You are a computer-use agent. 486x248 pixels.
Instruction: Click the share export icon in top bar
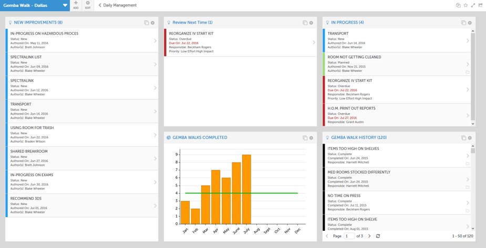click(480, 5)
